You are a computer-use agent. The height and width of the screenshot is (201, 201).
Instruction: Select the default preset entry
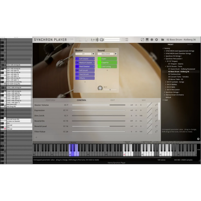pos(168,97)
